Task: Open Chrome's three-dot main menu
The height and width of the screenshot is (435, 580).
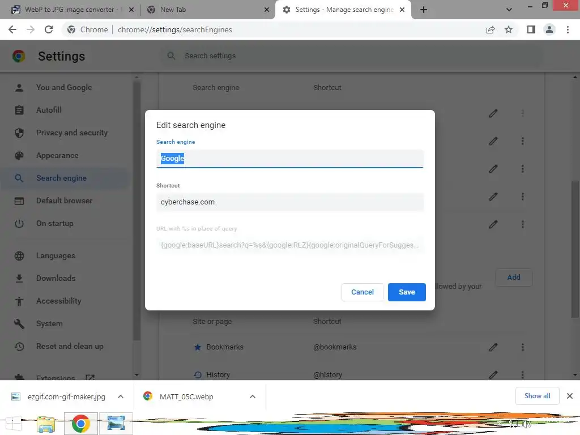Action: pyautogui.click(x=568, y=29)
